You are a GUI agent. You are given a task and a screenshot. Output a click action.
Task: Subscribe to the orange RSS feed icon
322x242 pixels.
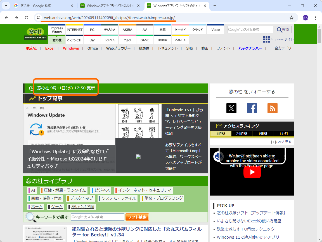pyautogui.click(x=272, y=108)
